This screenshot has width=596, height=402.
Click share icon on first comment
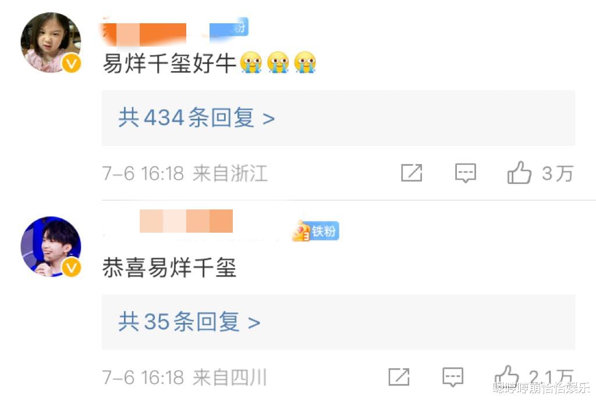[x=411, y=173]
